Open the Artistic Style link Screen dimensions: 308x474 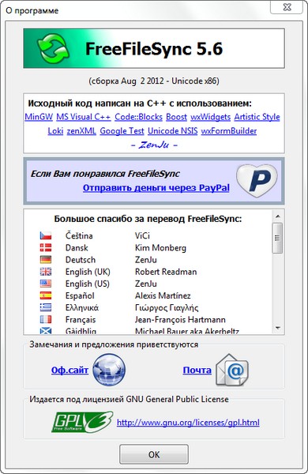tap(257, 117)
